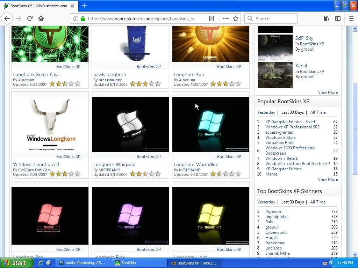Image resolution: width=358 pixels, height=268 pixels.
Task: Click View More under Popular BootSkins list
Action: click(328, 179)
